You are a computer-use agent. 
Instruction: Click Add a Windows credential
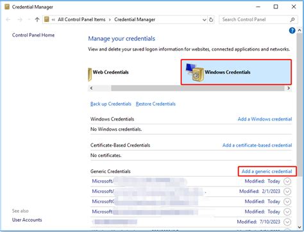tap(265, 119)
